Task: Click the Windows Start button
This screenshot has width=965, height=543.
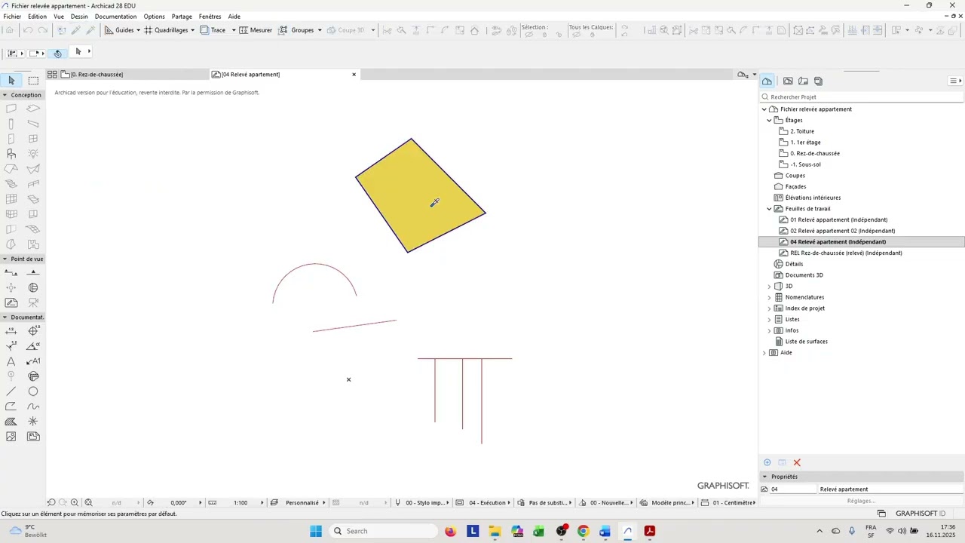Action: [x=316, y=531]
